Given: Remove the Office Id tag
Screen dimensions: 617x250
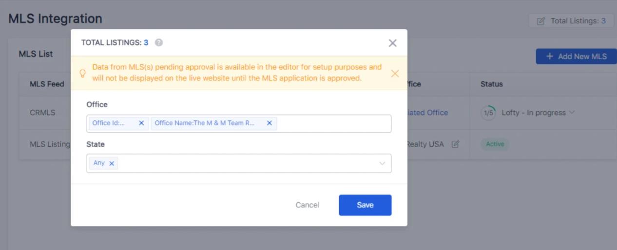Looking at the screenshot, I should click(141, 123).
